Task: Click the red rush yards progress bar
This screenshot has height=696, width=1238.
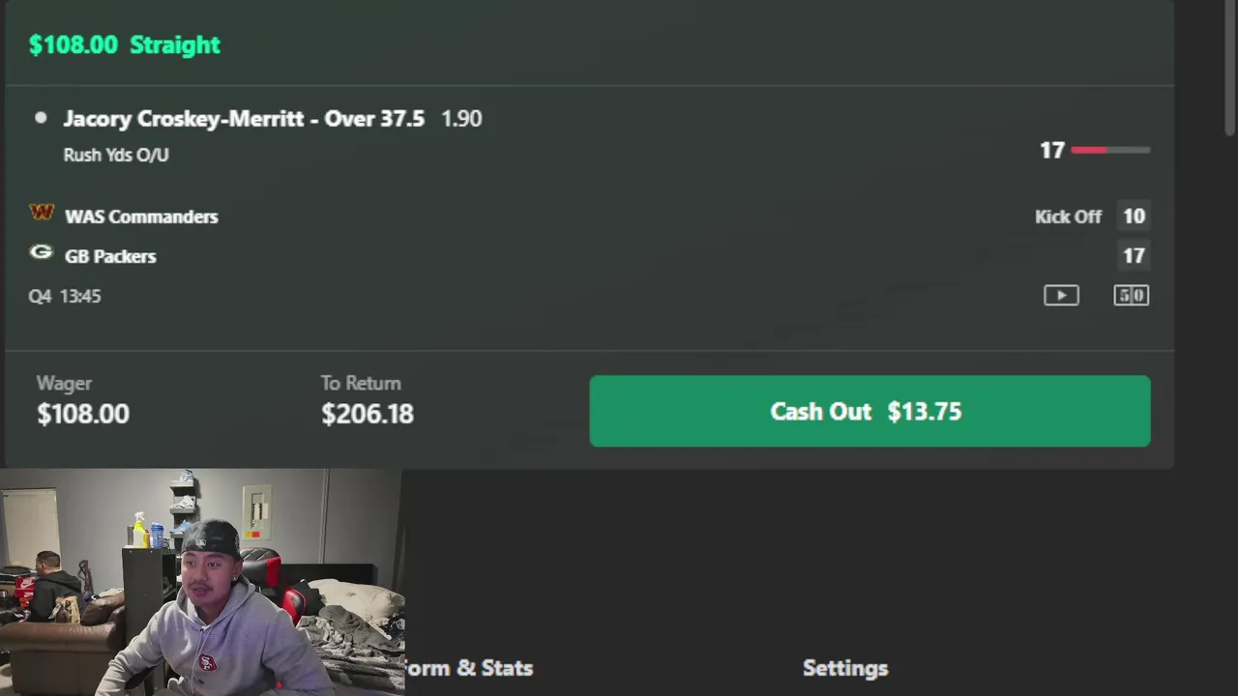Action: (1110, 150)
